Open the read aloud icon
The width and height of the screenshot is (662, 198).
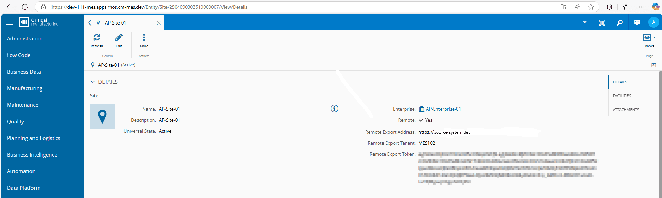tap(577, 7)
